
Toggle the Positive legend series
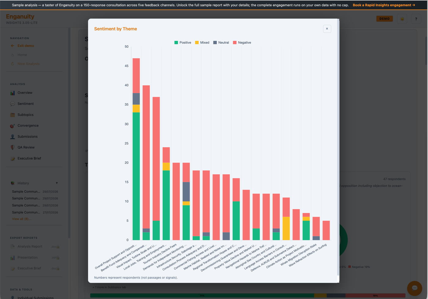point(183,43)
